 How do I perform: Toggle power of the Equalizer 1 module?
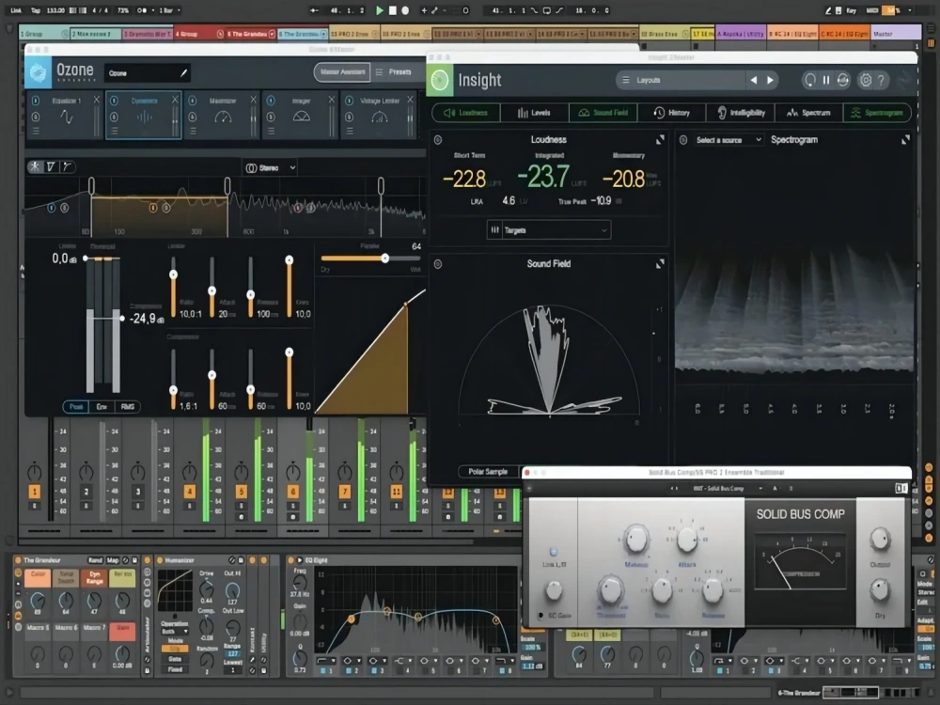click(x=36, y=101)
